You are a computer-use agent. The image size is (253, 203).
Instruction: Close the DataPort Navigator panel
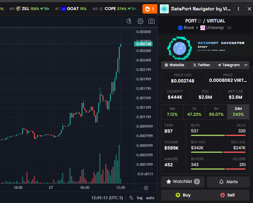(x=249, y=9)
